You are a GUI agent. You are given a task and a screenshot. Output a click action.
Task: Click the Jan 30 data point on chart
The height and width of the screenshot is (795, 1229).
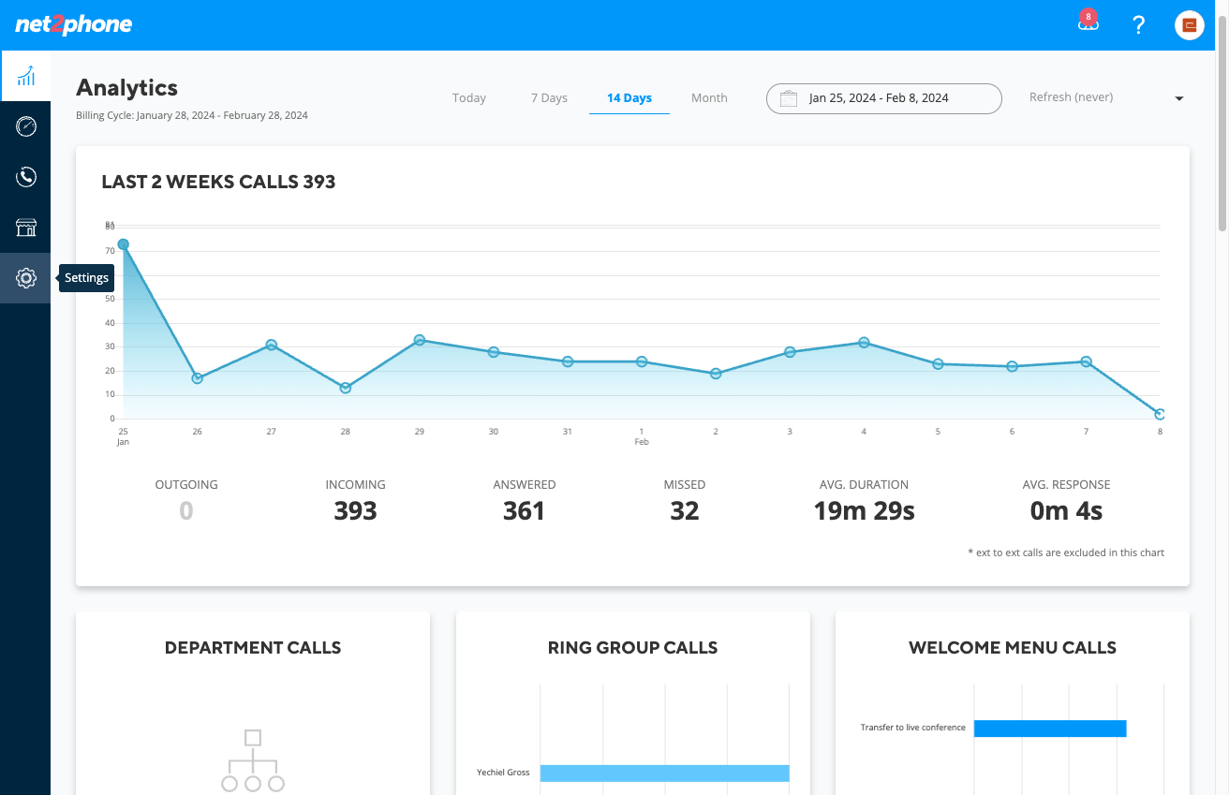point(494,352)
